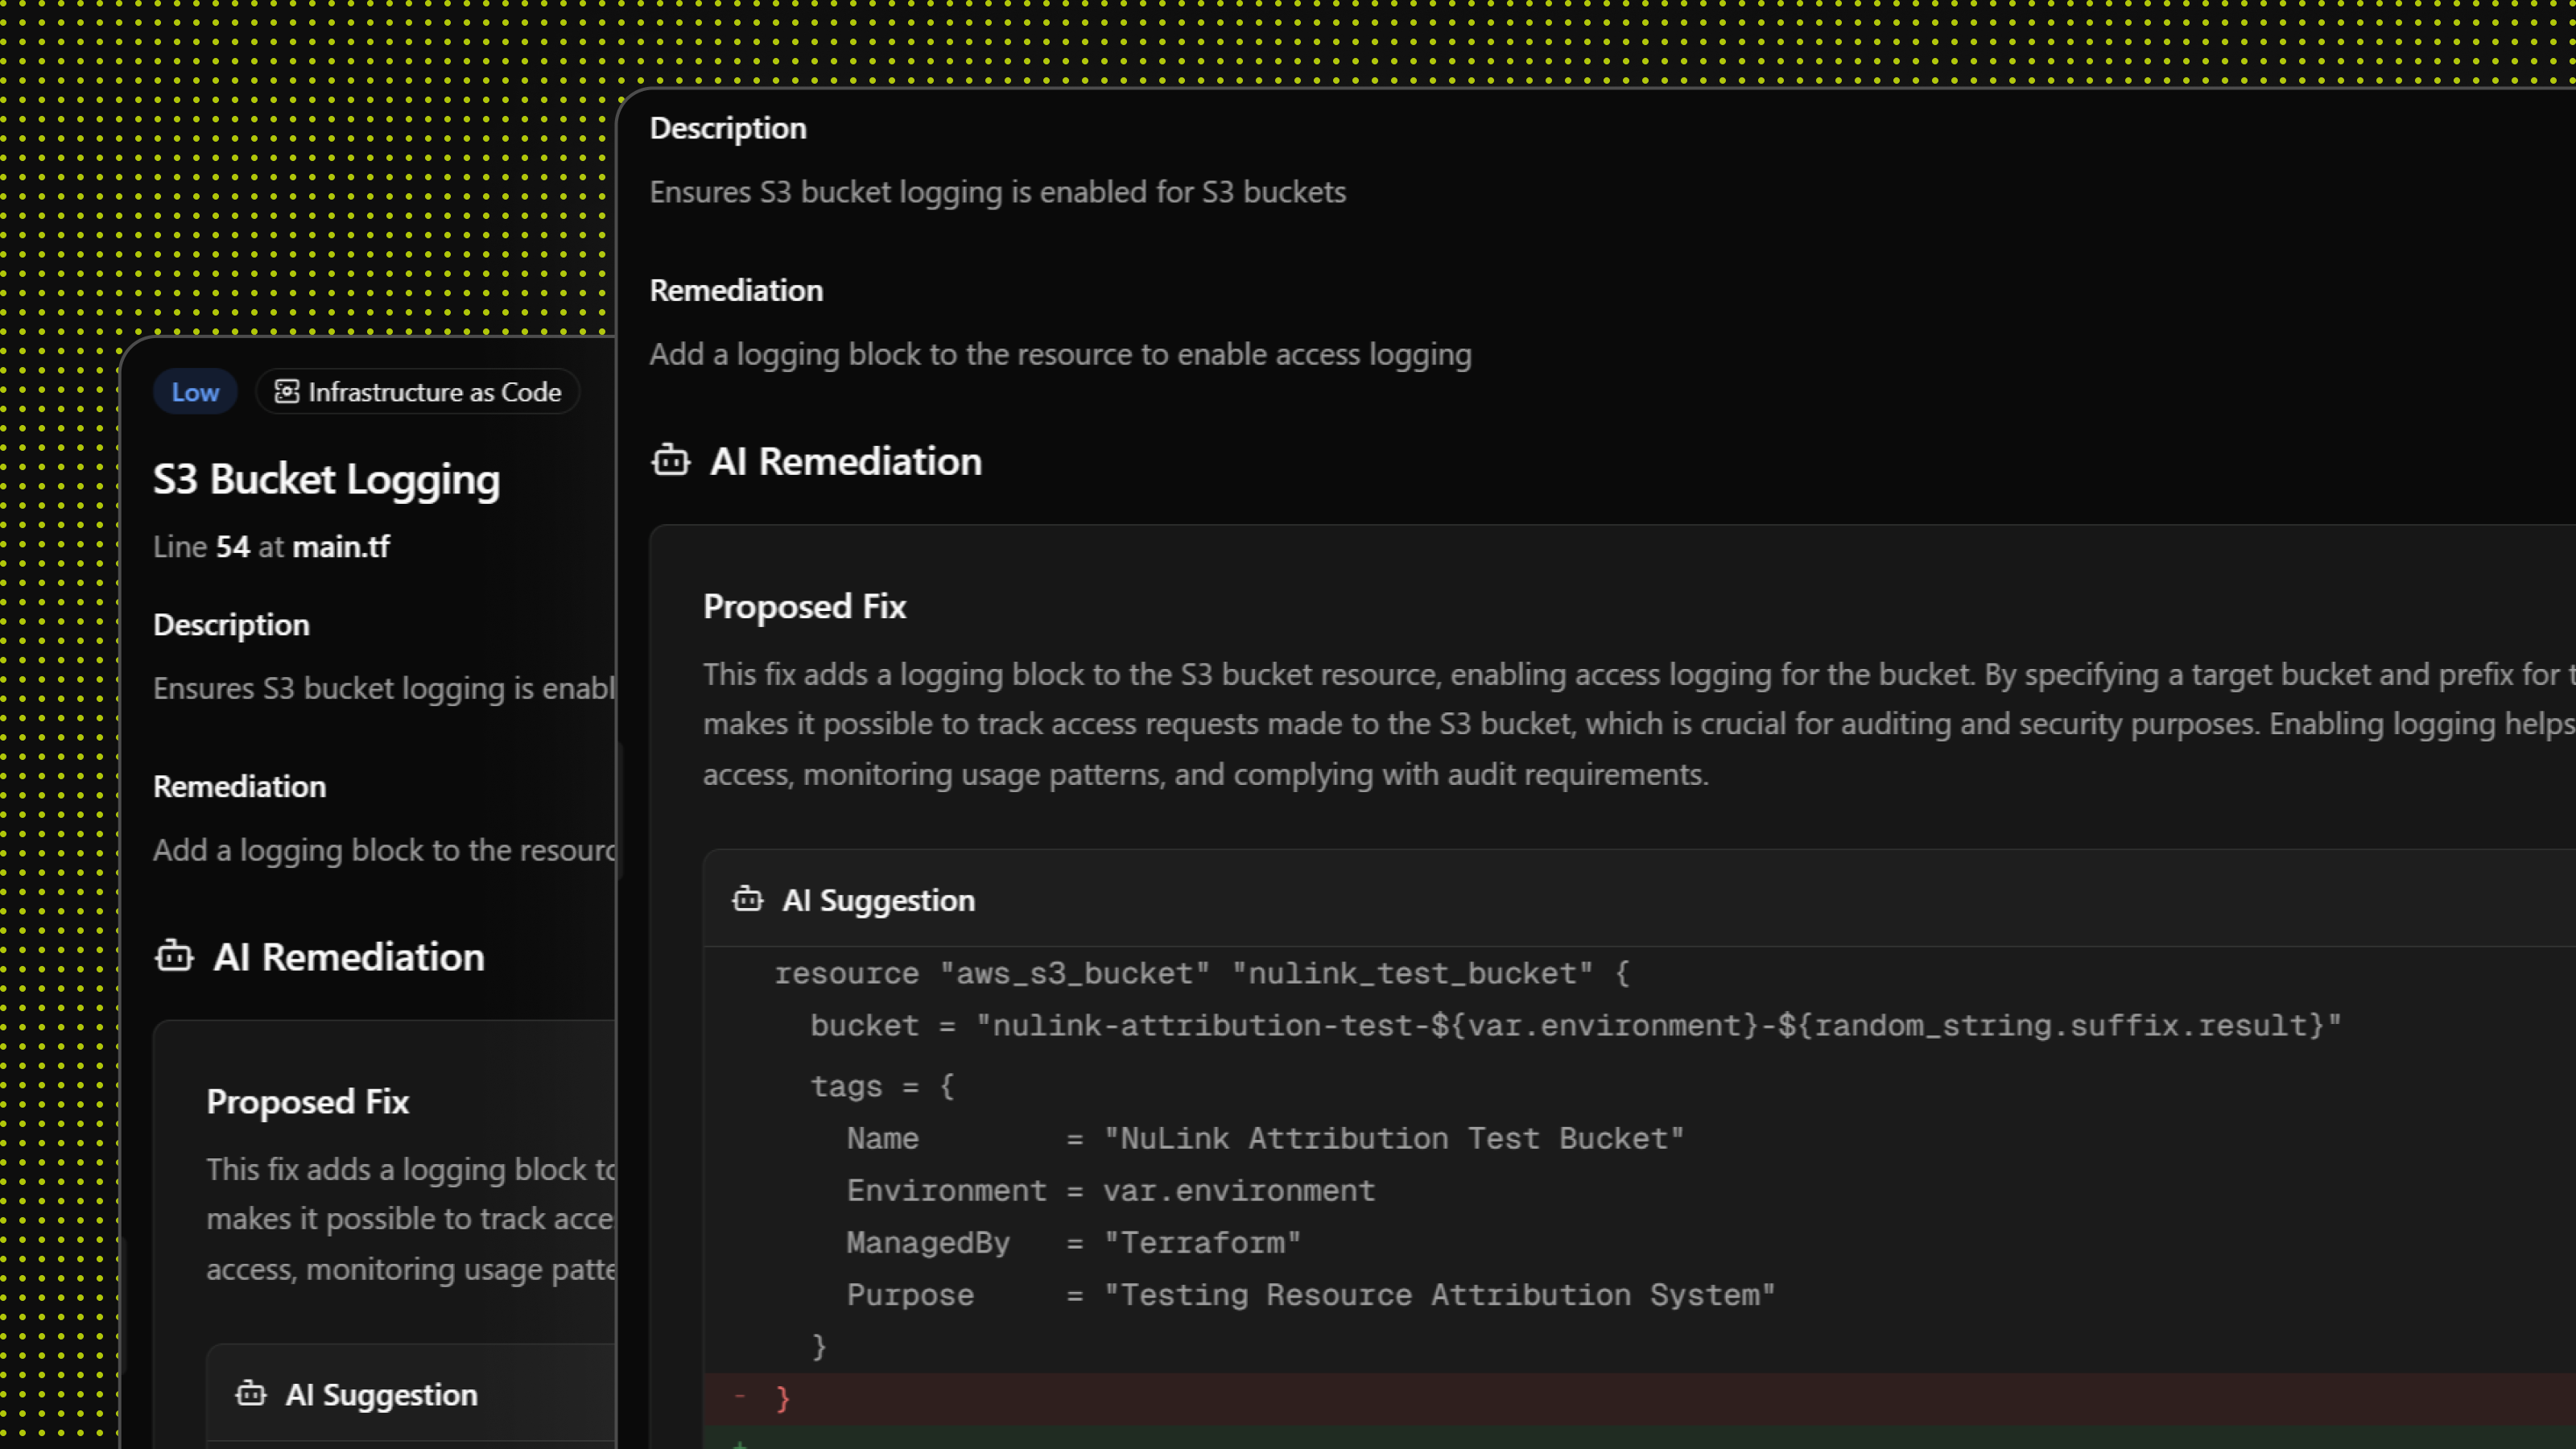Click line number 54 reference

(x=232, y=547)
